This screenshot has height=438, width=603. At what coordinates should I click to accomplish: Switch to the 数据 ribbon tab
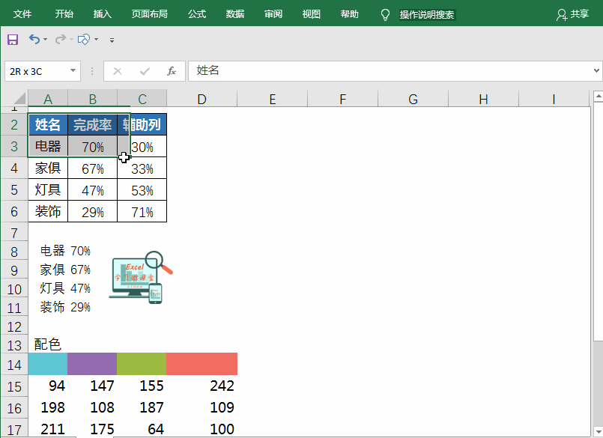[235, 14]
